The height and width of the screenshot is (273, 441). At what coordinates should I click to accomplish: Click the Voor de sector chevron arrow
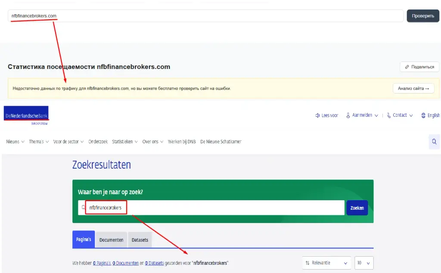point(82,142)
